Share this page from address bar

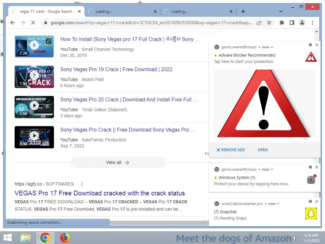coord(259,23)
